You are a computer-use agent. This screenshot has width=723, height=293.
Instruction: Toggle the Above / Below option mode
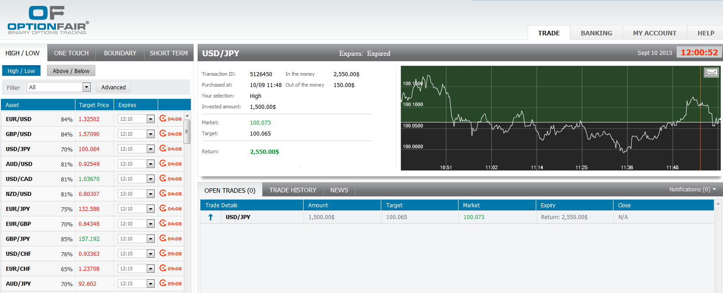71,71
